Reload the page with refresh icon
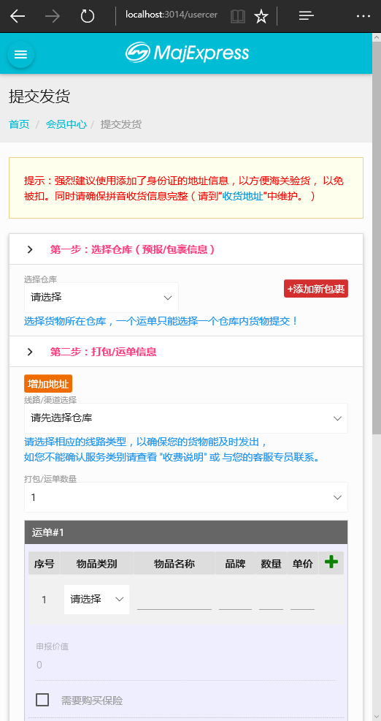The image size is (381, 721). [x=87, y=16]
